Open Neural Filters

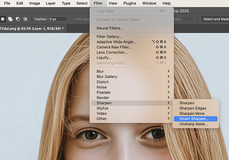(x=110, y=28)
